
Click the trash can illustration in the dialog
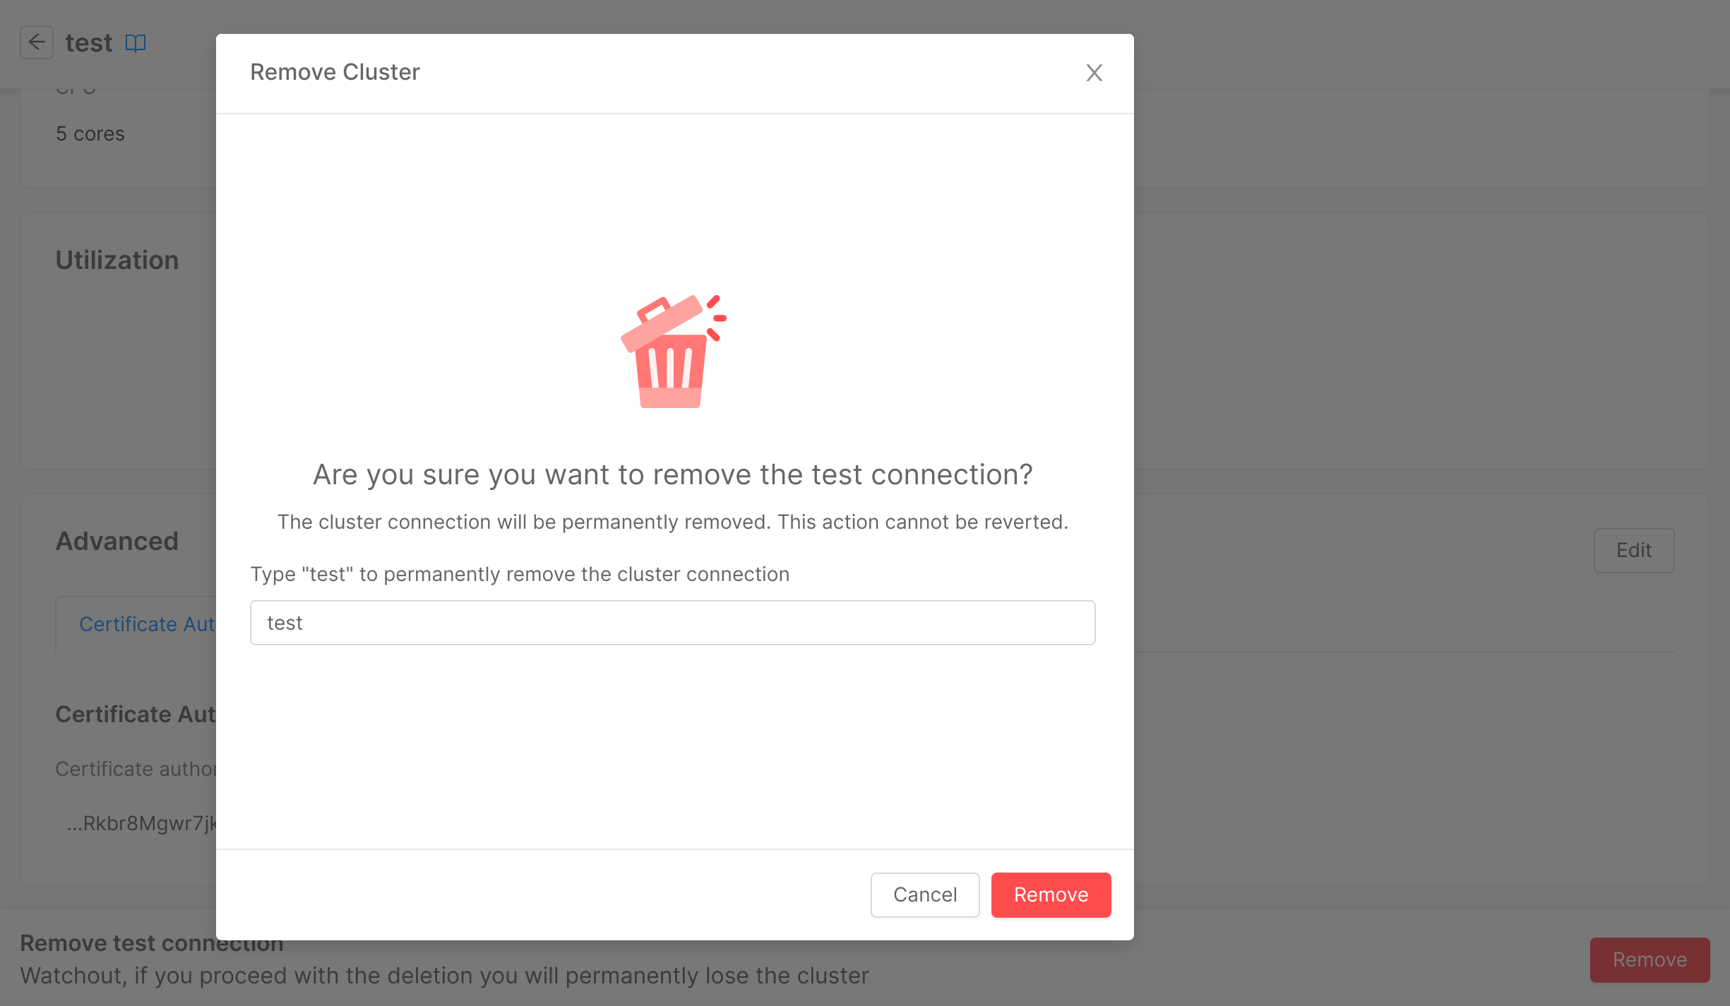click(x=672, y=353)
